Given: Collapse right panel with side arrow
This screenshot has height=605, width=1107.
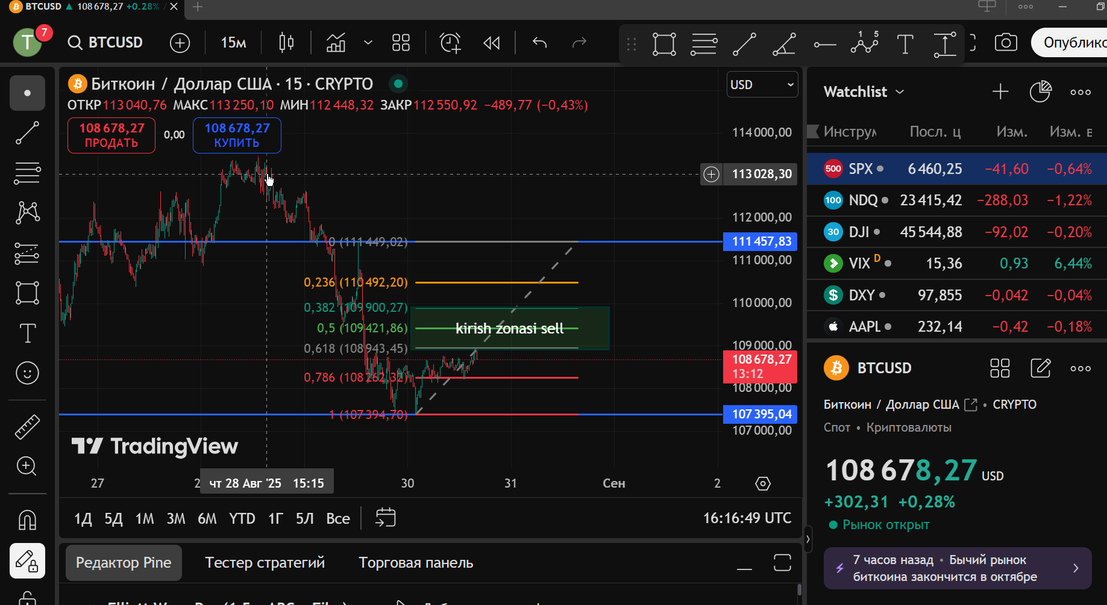Looking at the screenshot, I should tap(808, 539).
